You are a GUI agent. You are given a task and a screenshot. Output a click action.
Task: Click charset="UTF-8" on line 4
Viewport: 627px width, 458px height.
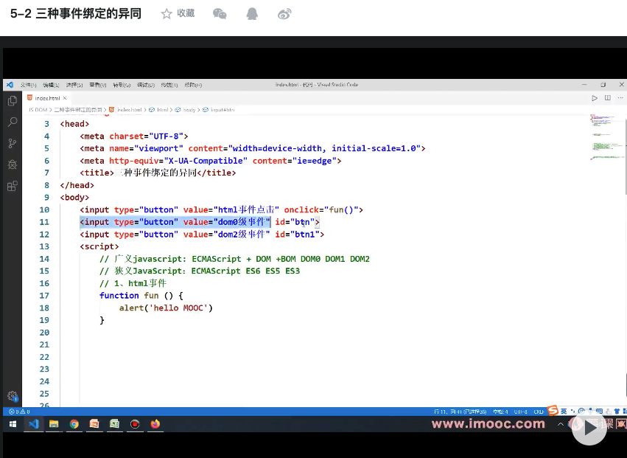tap(146, 136)
